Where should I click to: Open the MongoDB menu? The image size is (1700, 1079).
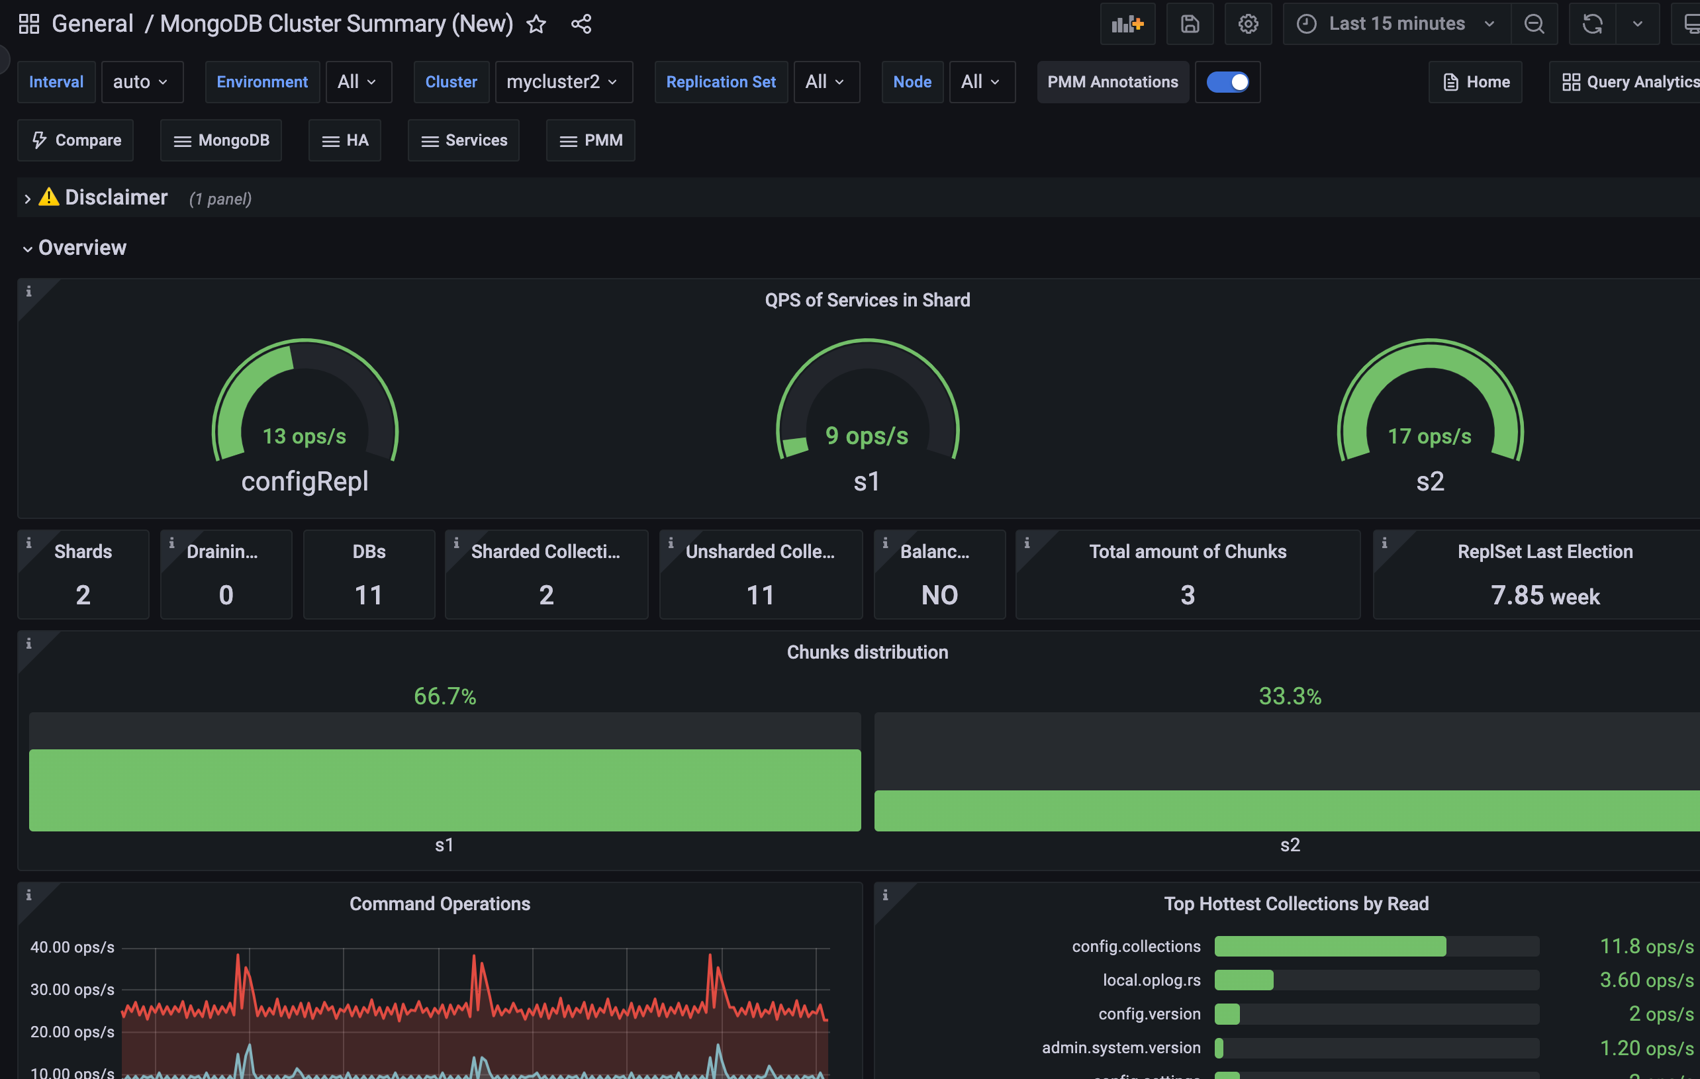click(221, 140)
